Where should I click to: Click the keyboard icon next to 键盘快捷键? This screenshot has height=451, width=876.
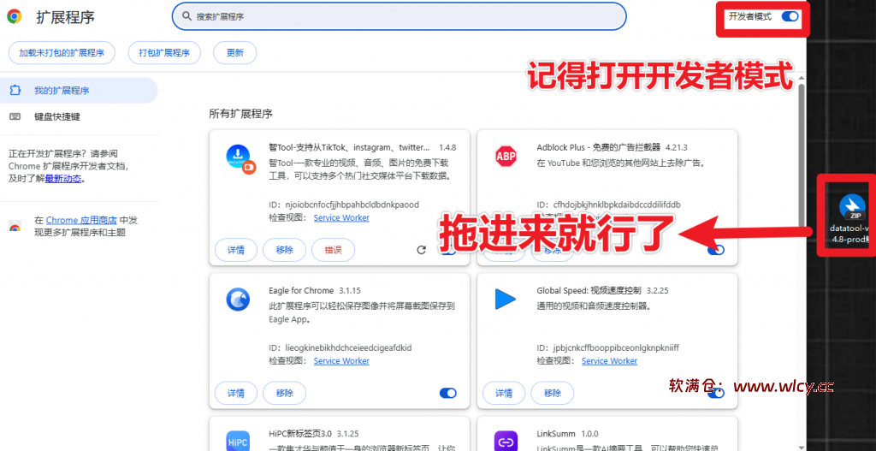tap(15, 116)
